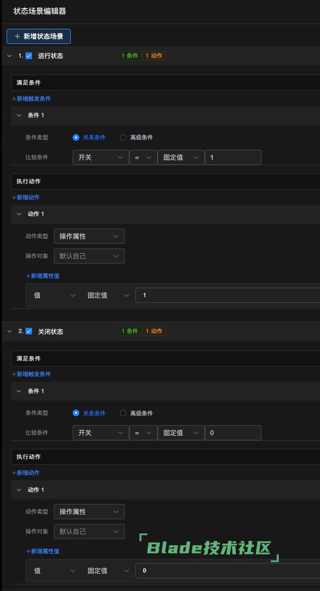The width and height of the screenshot is (320, 591).
Task: Collapse 动作 1 under 关闭状态
Action: click(x=19, y=490)
